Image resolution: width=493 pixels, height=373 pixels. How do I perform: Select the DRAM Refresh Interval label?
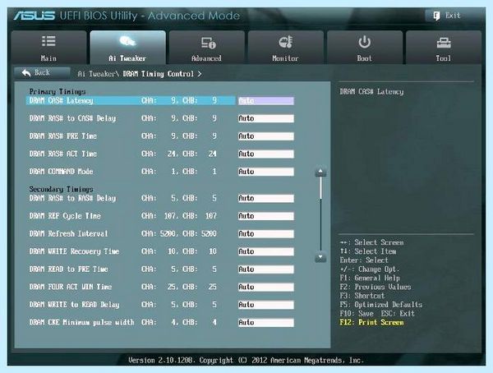tap(68, 233)
